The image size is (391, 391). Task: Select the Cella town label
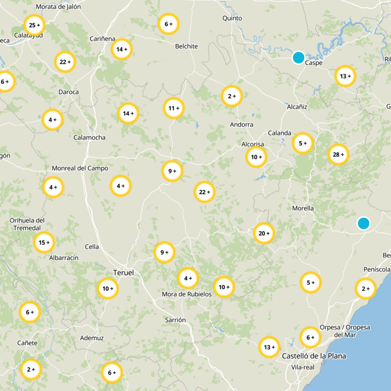(x=92, y=247)
